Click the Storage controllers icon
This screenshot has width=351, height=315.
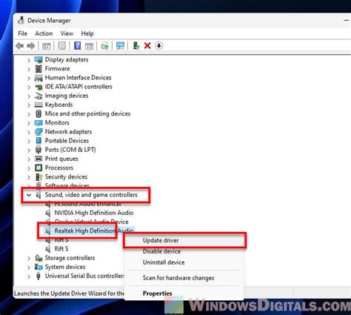point(39,258)
